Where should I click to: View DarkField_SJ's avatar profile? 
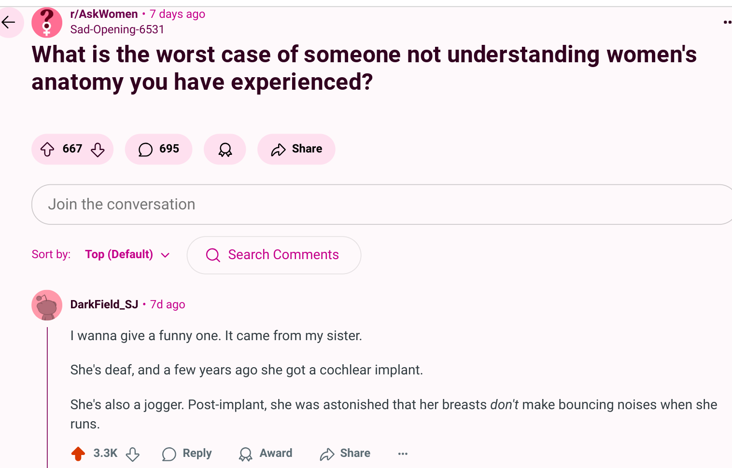[x=47, y=305]
